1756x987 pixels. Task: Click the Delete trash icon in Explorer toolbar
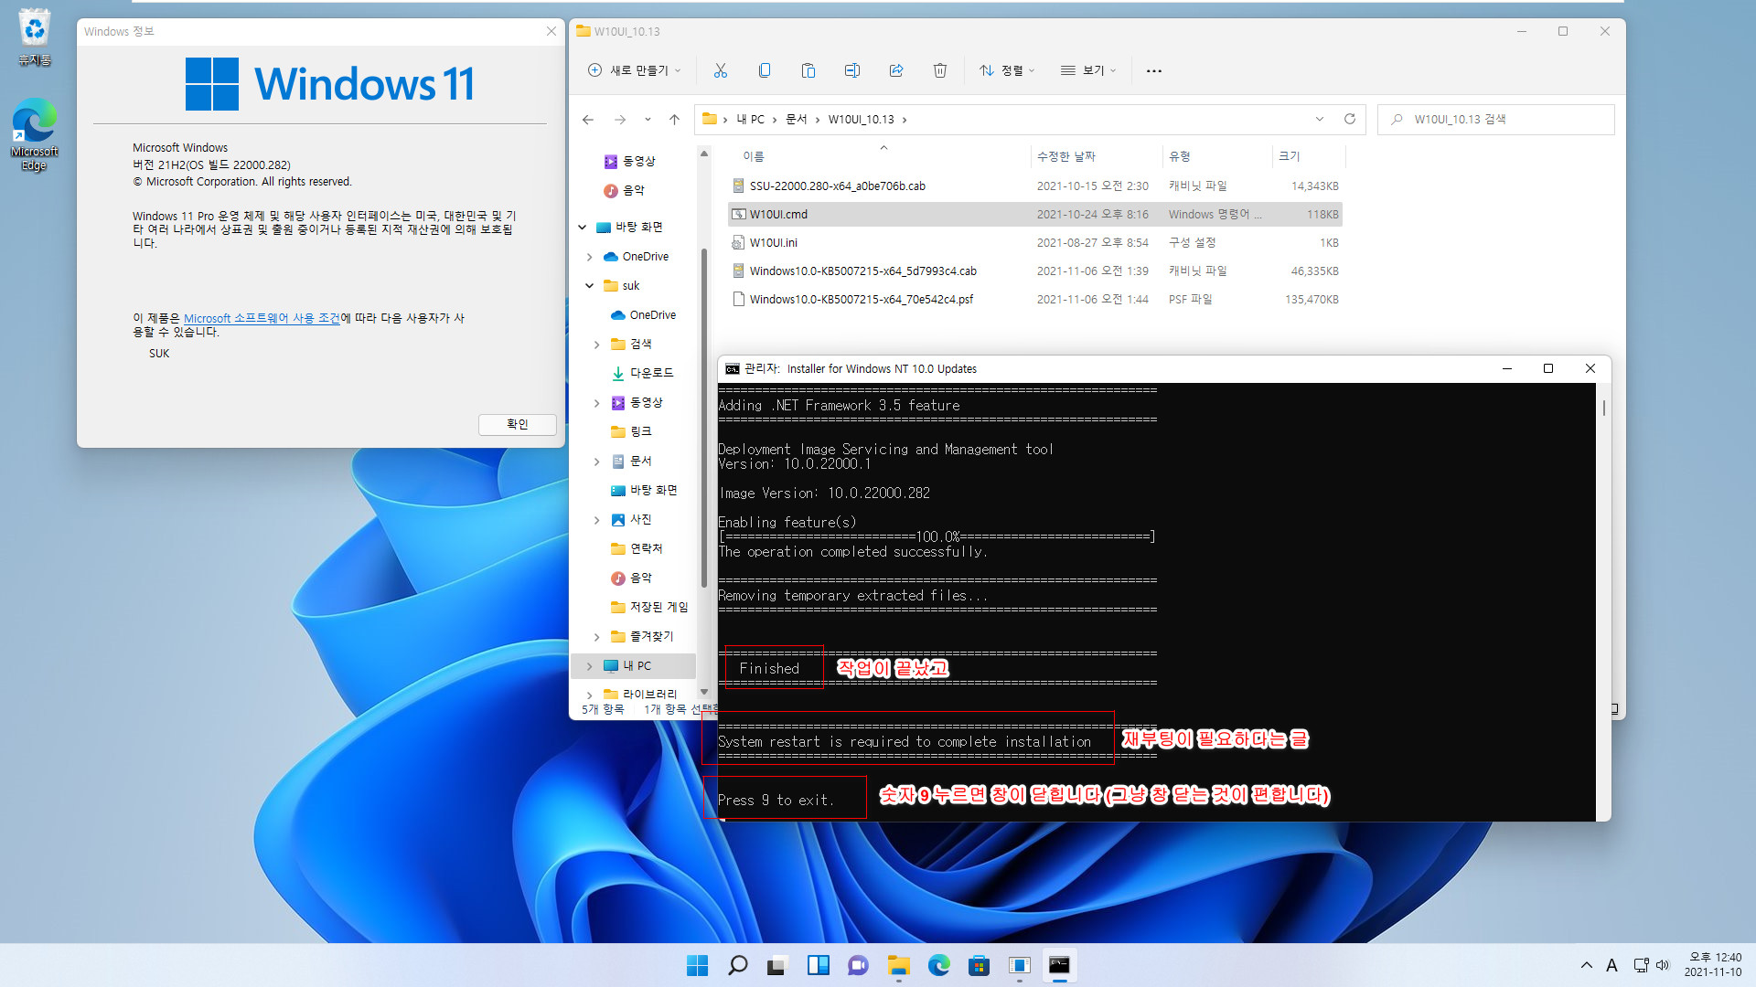click(940, 70)
